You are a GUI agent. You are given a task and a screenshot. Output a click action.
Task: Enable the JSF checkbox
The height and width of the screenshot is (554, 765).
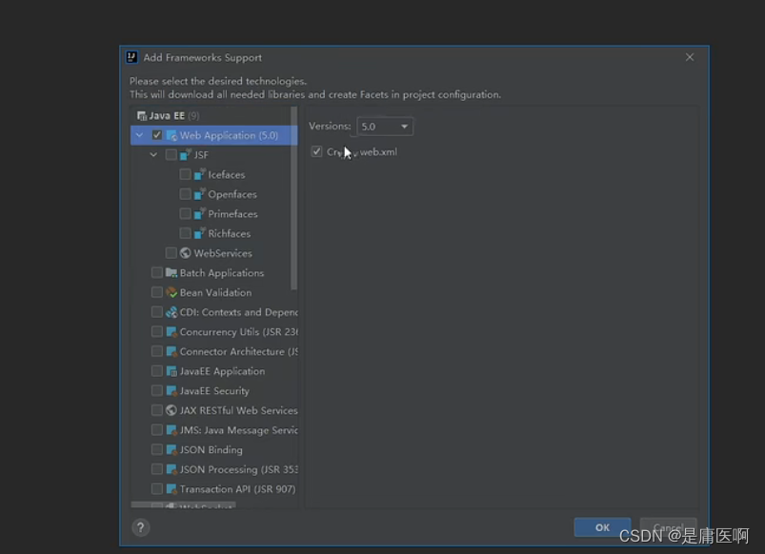[171, 154]
